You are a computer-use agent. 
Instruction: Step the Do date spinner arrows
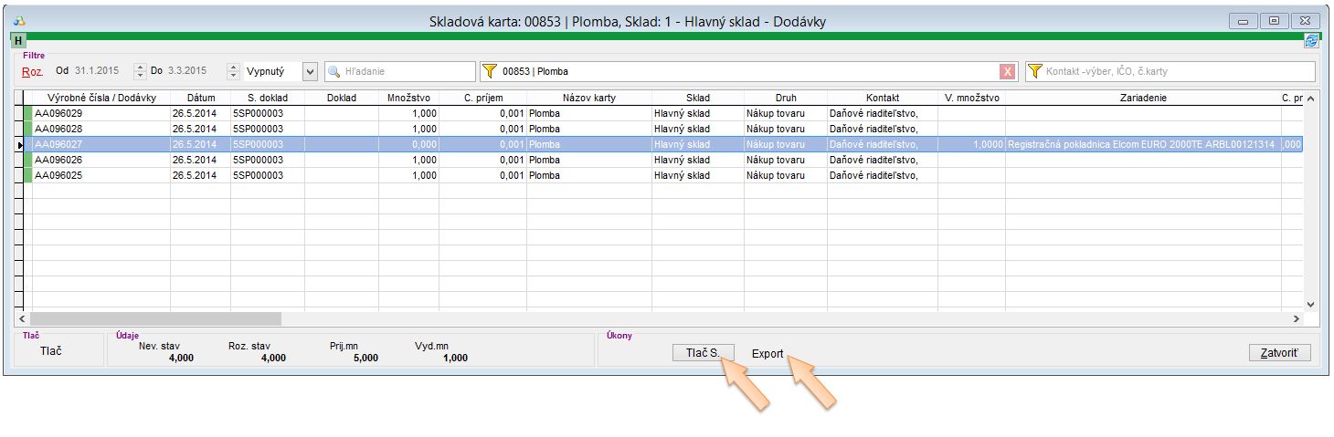(x=235, y=71)
